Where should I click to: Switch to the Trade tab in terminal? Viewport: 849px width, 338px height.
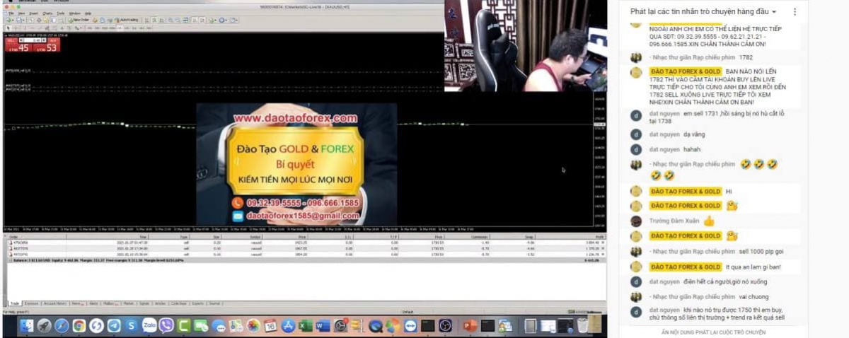pyautogui.click(x=15, y=303)
